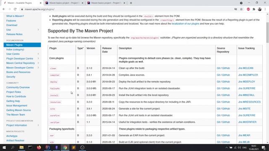Open Windows taskbar search
The image size is (269, 151).
(13, 147)
